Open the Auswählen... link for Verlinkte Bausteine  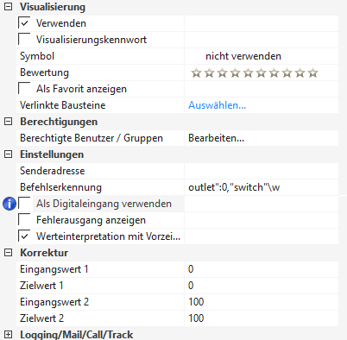click(x=218, y=105)
